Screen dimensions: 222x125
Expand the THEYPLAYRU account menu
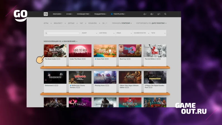[x=118, y=14]
